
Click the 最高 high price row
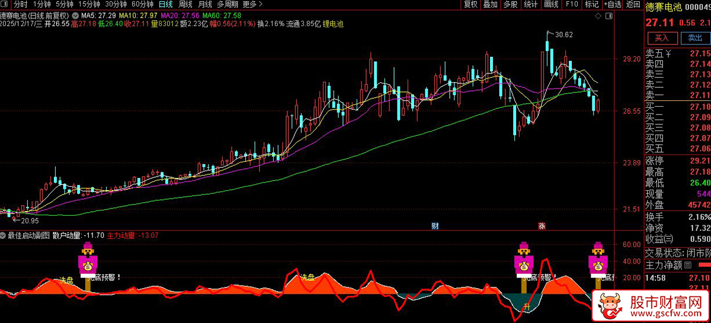[678, 172]
